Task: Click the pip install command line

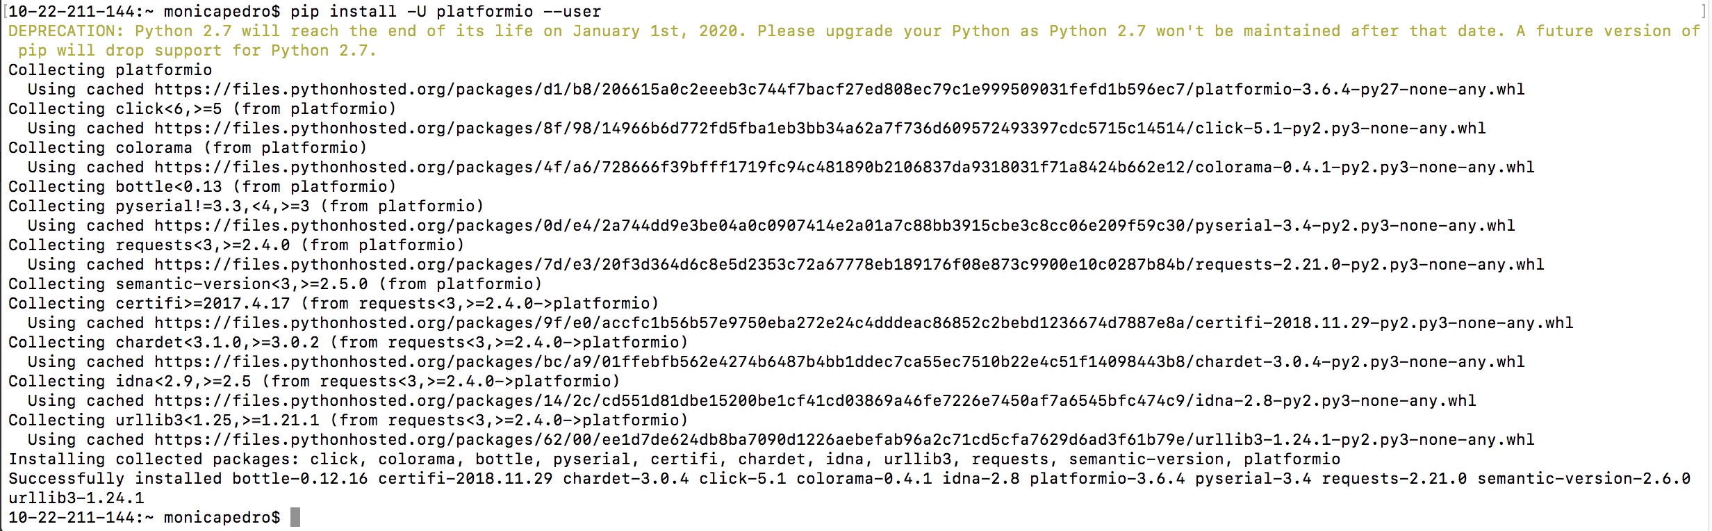Action: (x=305, y=12)
